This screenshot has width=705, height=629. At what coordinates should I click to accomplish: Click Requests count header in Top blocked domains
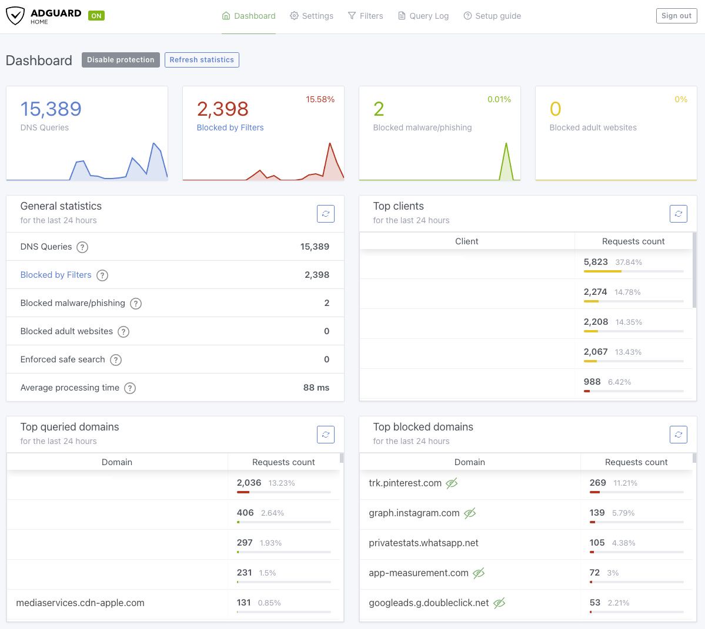tap(636, 462)
